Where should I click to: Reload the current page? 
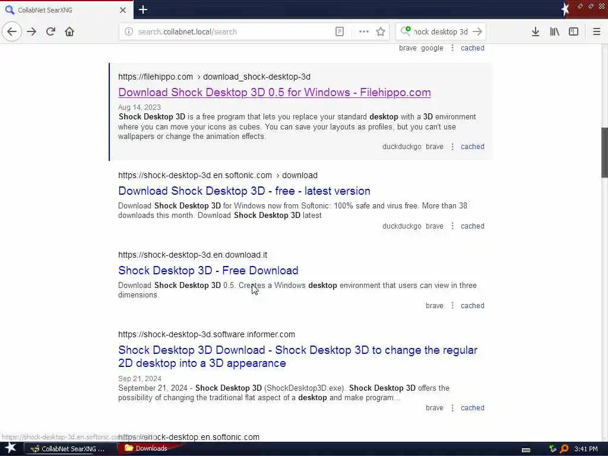coord(51,32)
